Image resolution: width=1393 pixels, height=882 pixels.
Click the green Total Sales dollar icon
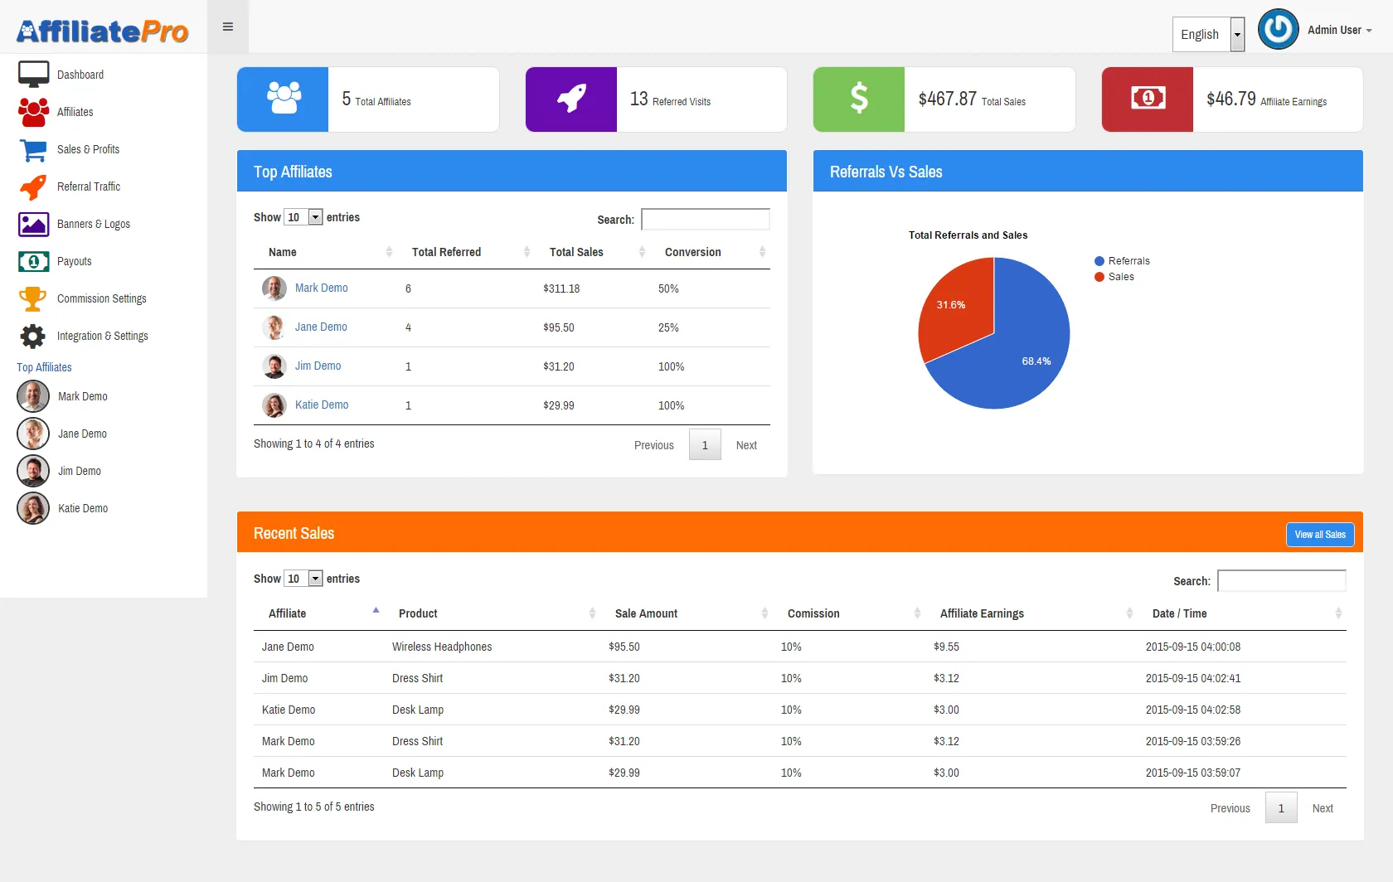858,99
